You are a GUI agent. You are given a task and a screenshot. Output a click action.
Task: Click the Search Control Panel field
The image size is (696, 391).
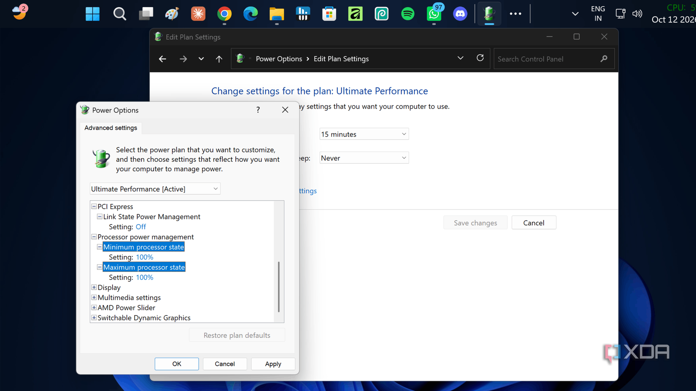coord(553,59)
